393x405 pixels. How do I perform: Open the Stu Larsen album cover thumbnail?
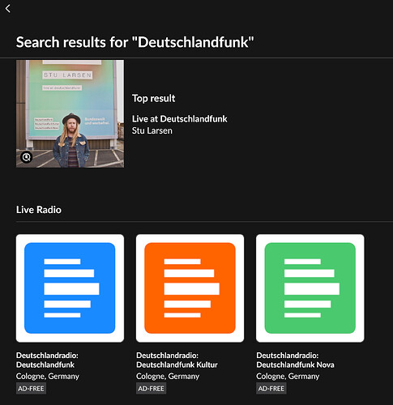[x=70, y=113]
